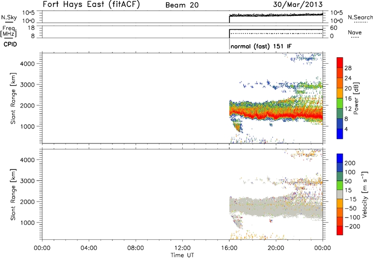The width and height of the screenshot is (373, 258).
Task: Click the 'Fort Hays East (fitACF)' plot title
Action: tap(91, 5)
